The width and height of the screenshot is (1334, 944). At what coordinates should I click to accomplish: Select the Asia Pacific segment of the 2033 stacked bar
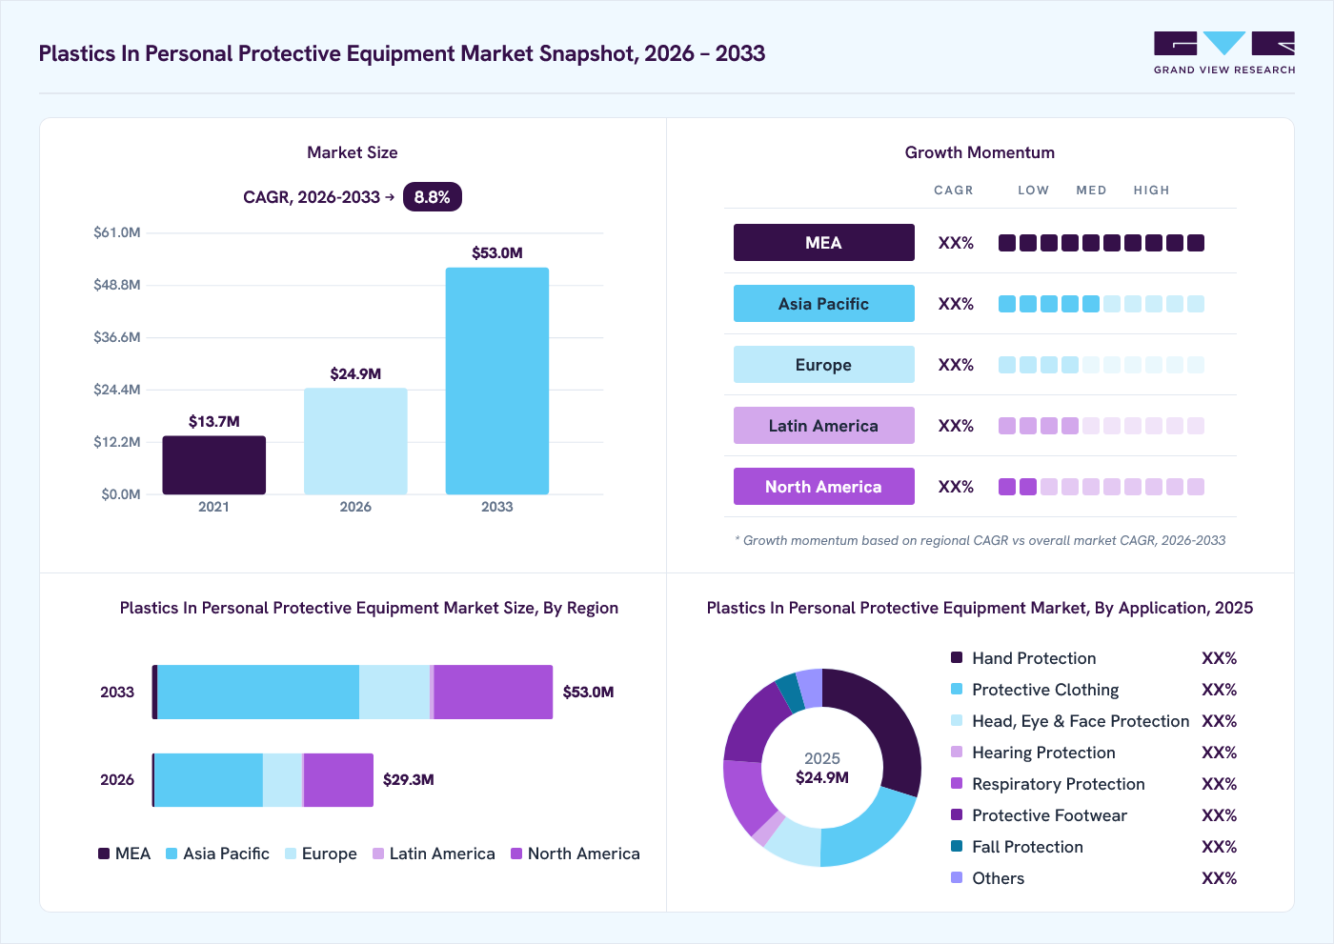tap(258, 693)
